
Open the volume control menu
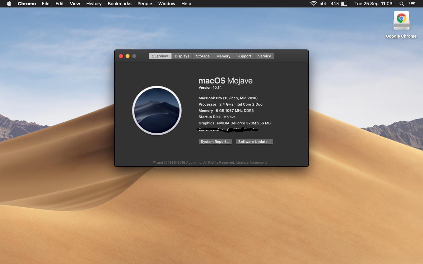(x=323, y=4)
